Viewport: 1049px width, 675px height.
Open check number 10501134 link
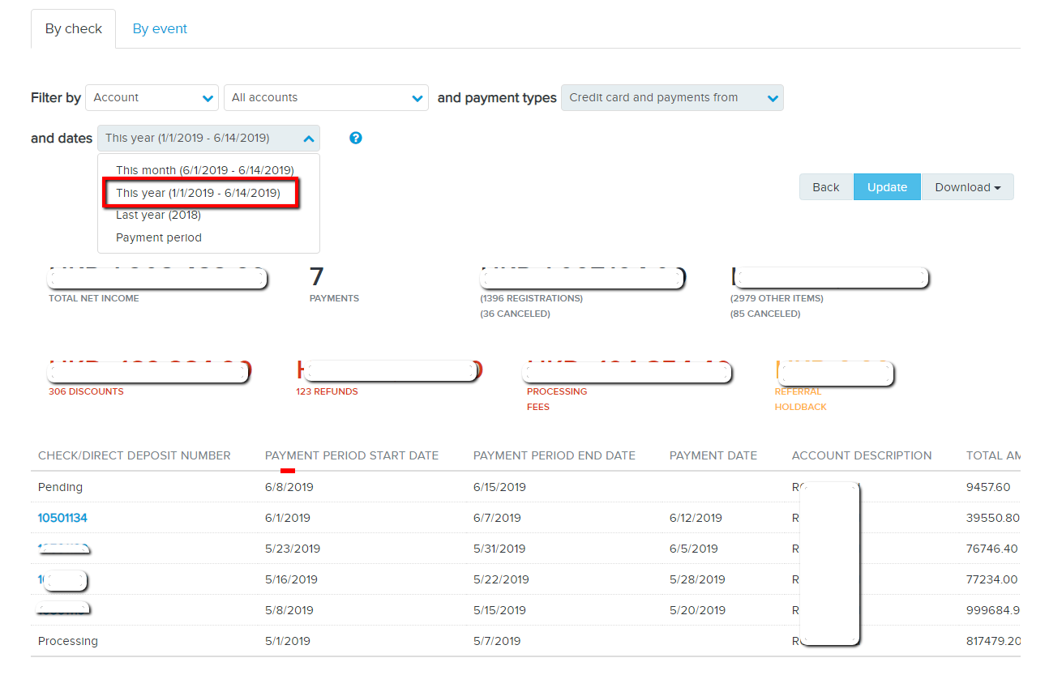(x=62, y=518)
